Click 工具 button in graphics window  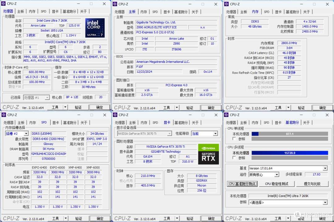pos(167,218)
